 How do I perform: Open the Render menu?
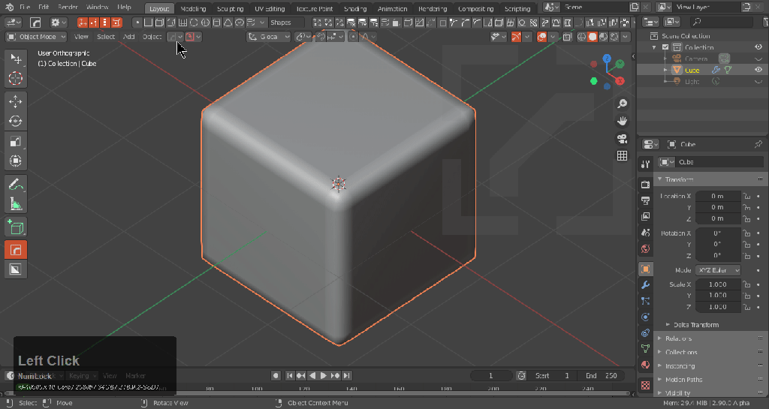click(68, 7)
